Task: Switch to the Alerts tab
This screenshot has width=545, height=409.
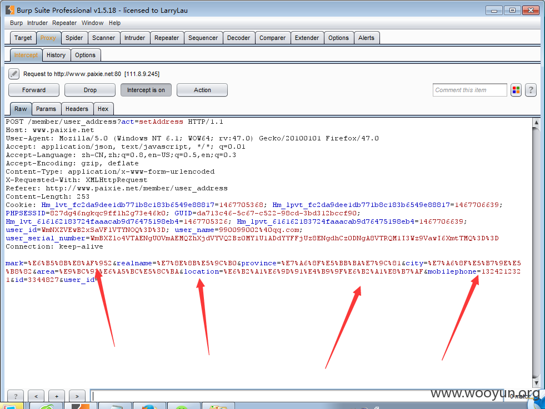Action: tap(366, 38)
